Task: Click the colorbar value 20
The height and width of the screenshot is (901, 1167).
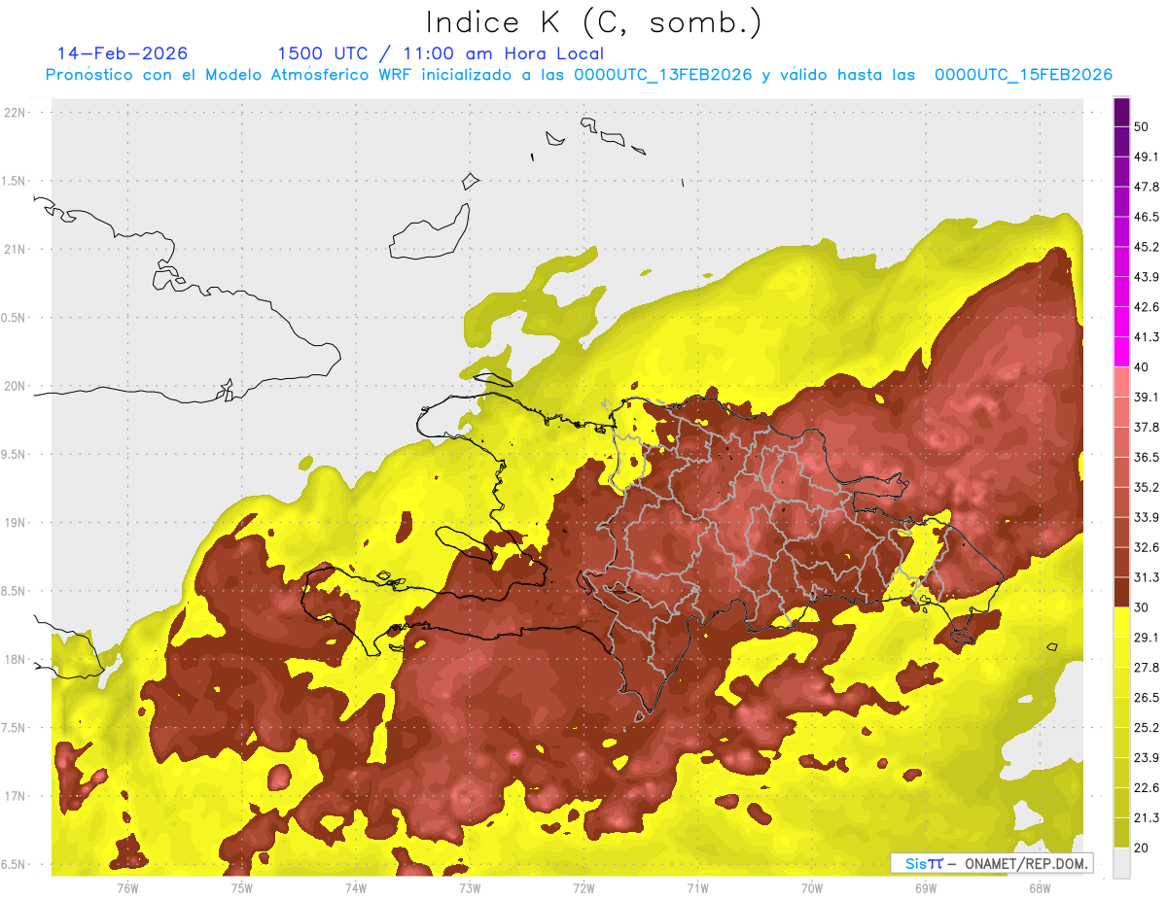Action: (1142, 848)
